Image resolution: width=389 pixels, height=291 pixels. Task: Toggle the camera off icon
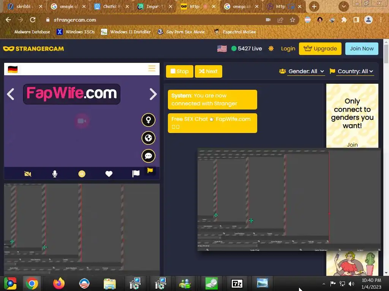coord(28,174)
